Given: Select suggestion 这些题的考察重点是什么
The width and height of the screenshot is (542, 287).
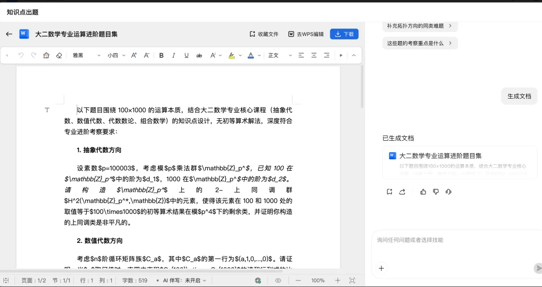Looking at the screenshot, I should 420,44.
